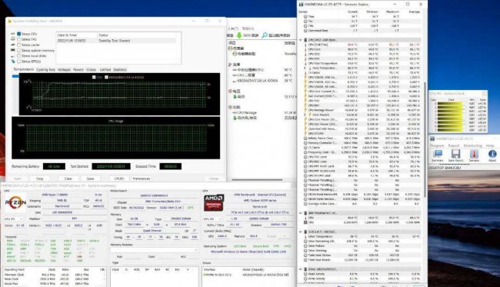This screenshot has width=500, height=287.
Task: Click the FPU icon beside Stress FPU
Action: point(13,39)
